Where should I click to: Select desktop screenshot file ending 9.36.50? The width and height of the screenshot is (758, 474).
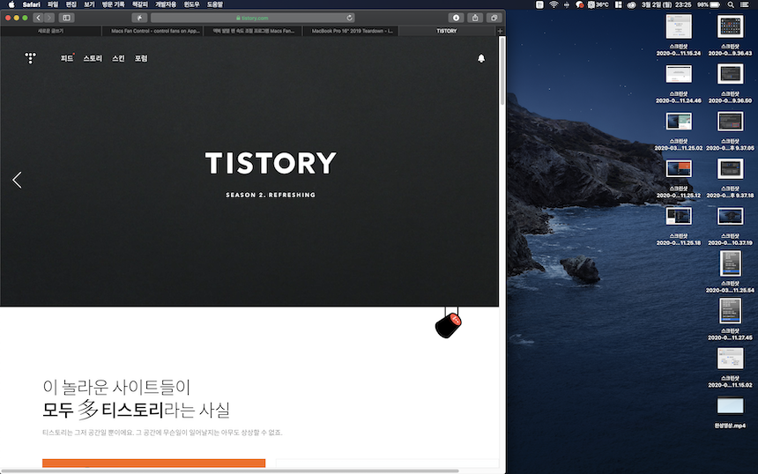point(730,83)
